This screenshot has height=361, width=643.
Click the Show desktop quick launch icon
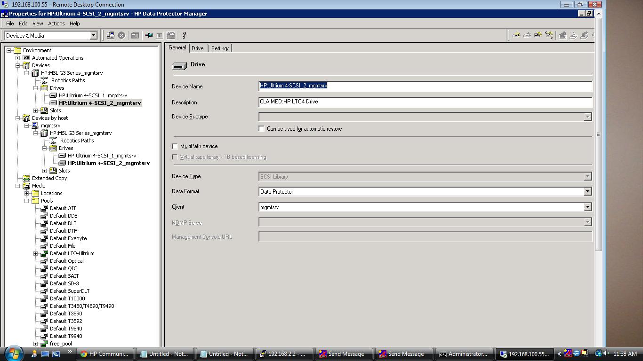45,353
